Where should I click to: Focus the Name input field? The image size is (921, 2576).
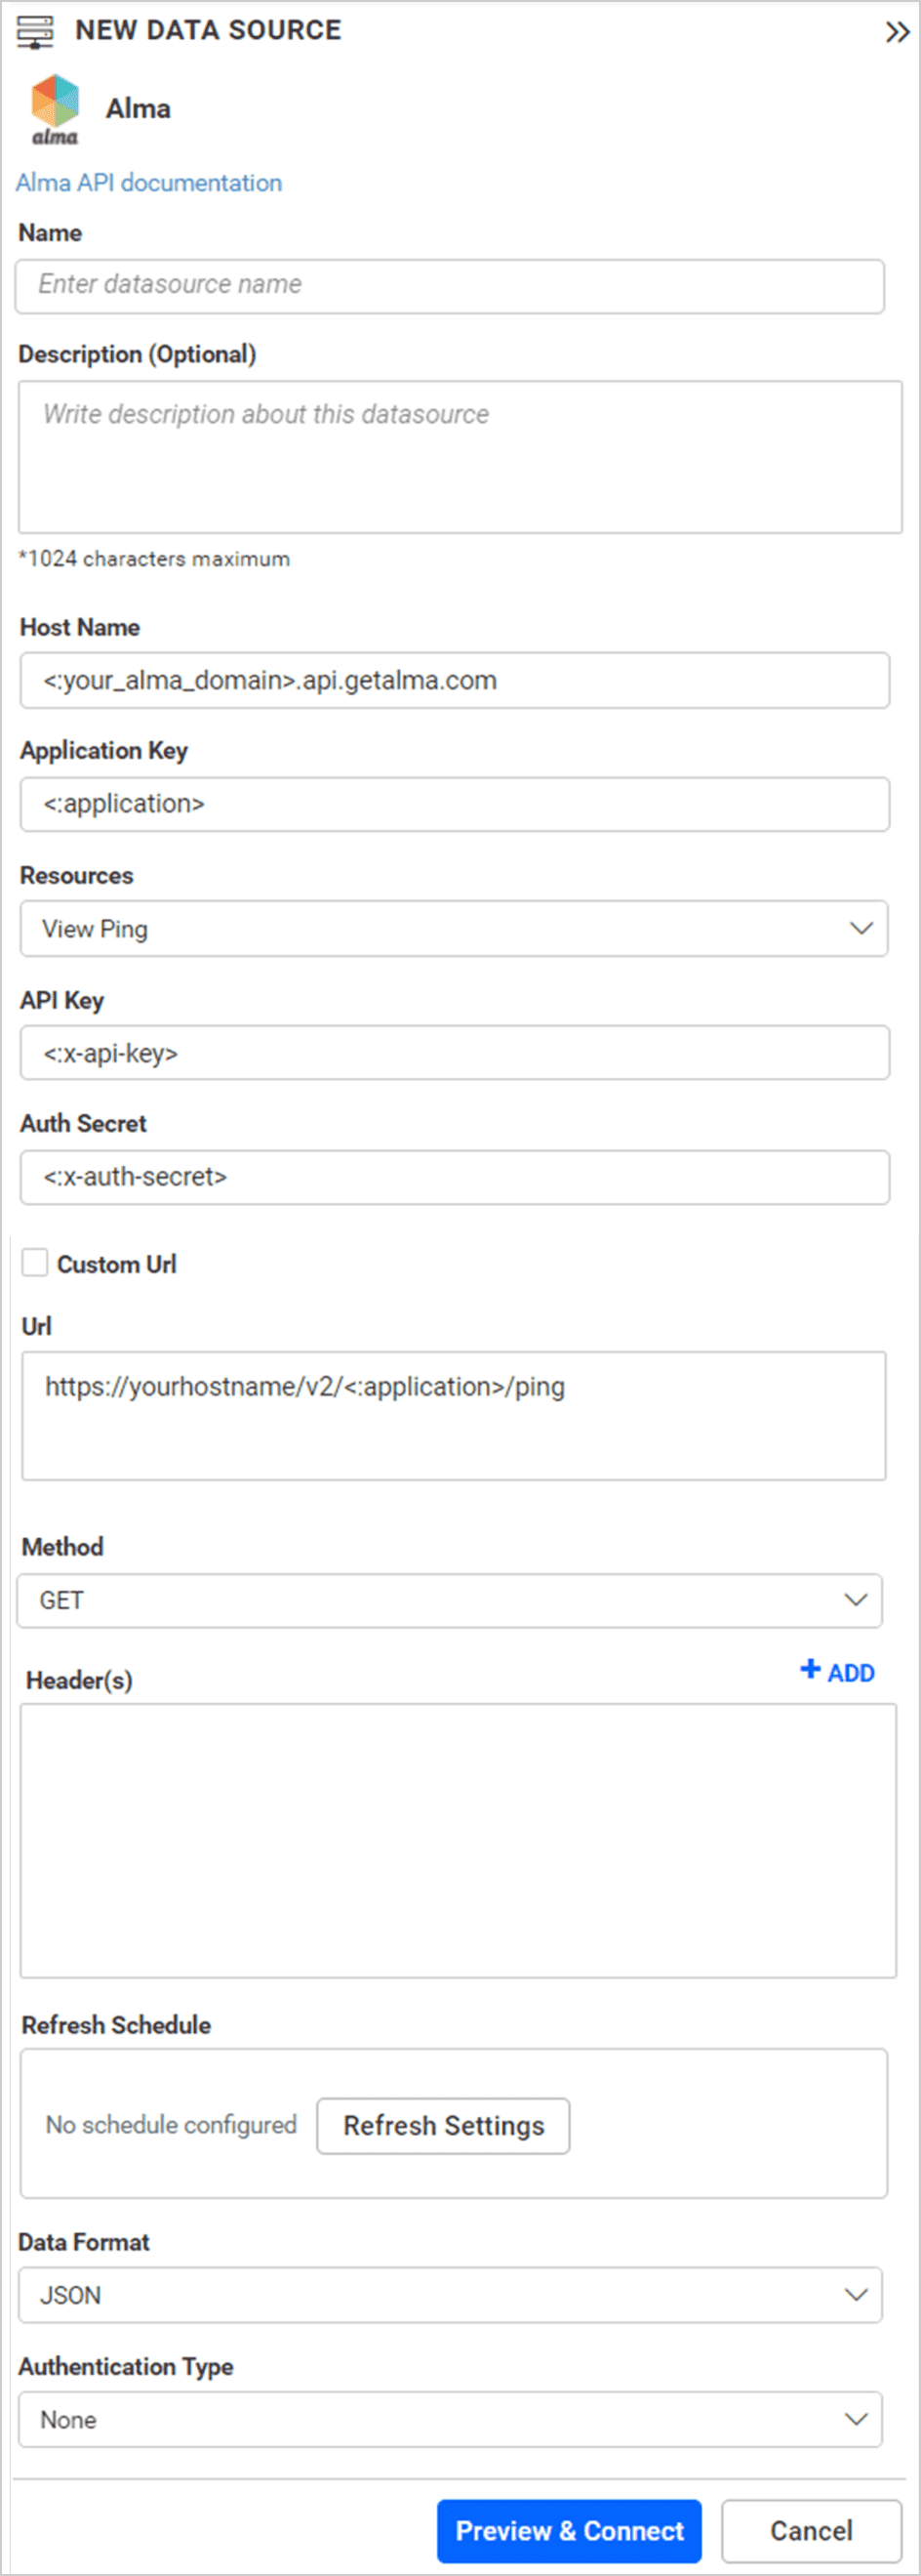(450, 286)
